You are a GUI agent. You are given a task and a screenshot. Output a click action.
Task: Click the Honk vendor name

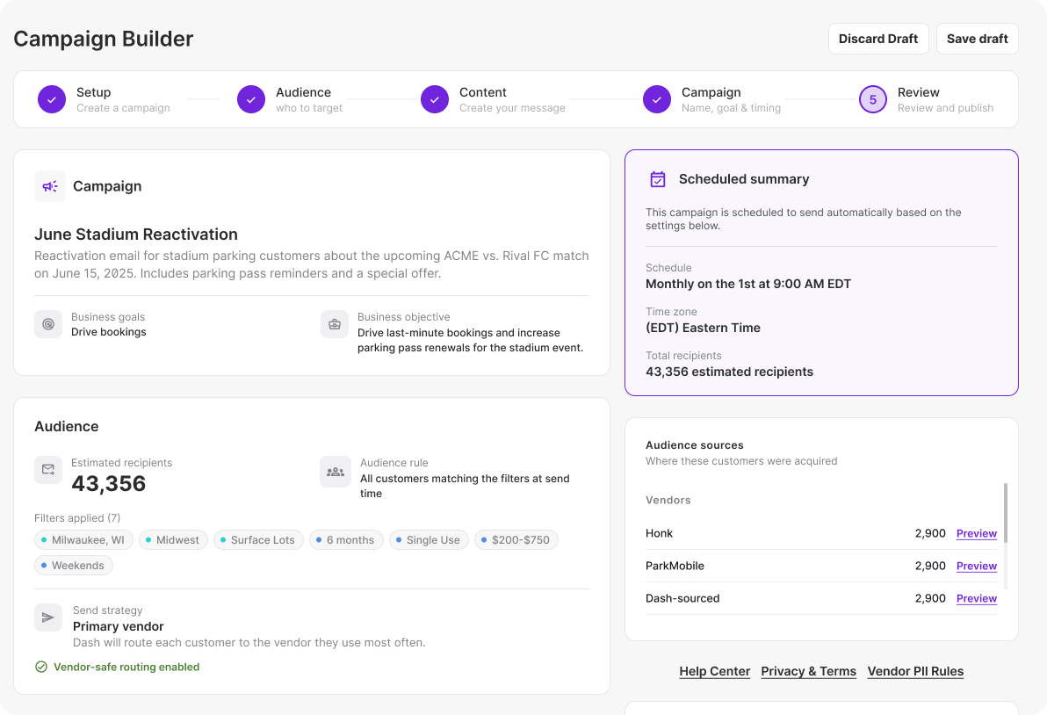pos(659,533)
